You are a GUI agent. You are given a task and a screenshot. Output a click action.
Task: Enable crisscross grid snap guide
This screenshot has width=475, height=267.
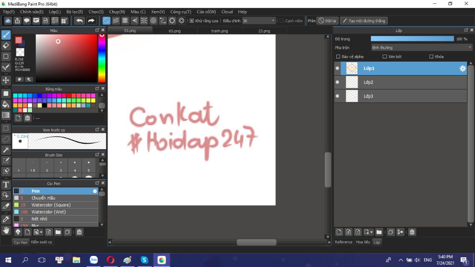125,20
